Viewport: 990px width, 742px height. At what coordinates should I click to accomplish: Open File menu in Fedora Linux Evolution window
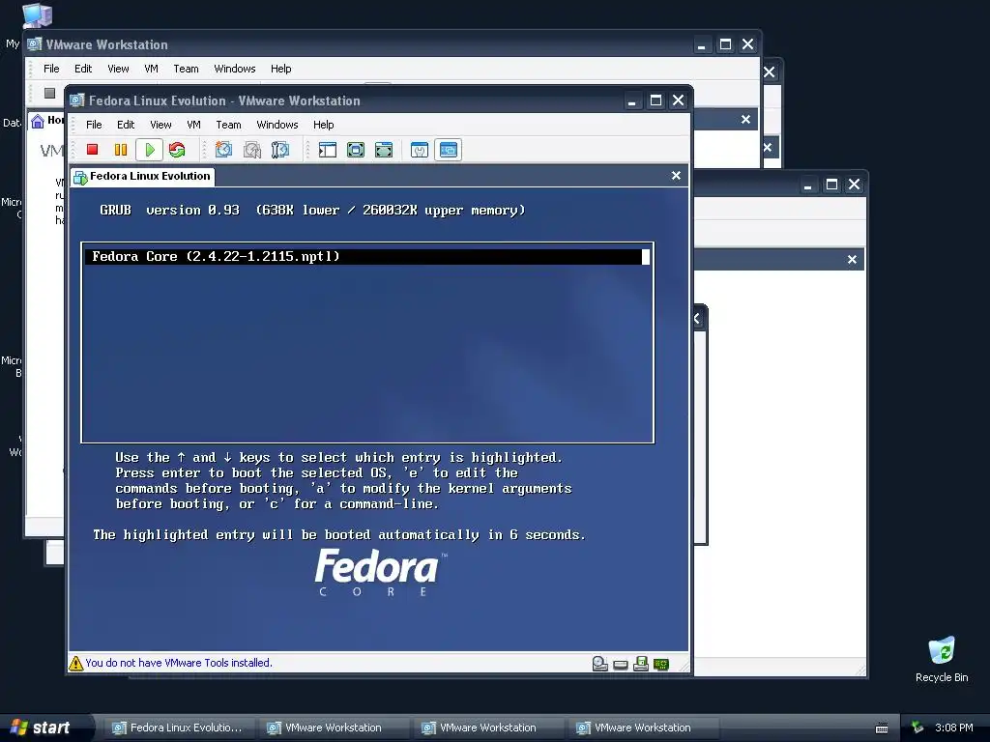click(94, 125)
